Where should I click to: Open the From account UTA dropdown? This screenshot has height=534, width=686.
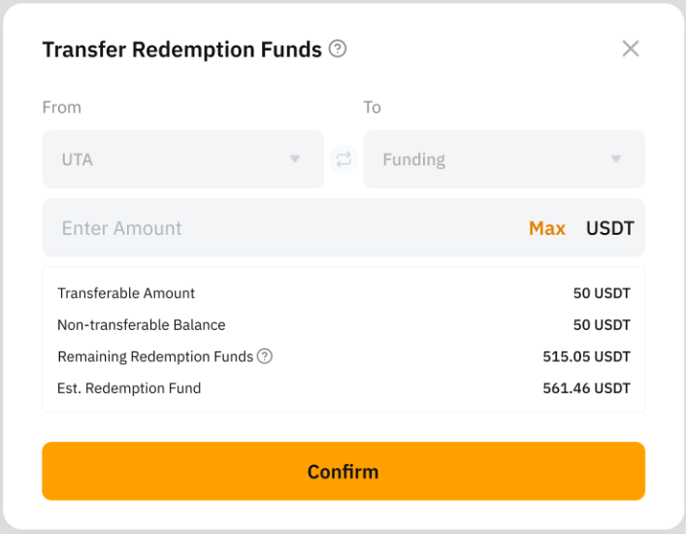[x=182, y=159]
